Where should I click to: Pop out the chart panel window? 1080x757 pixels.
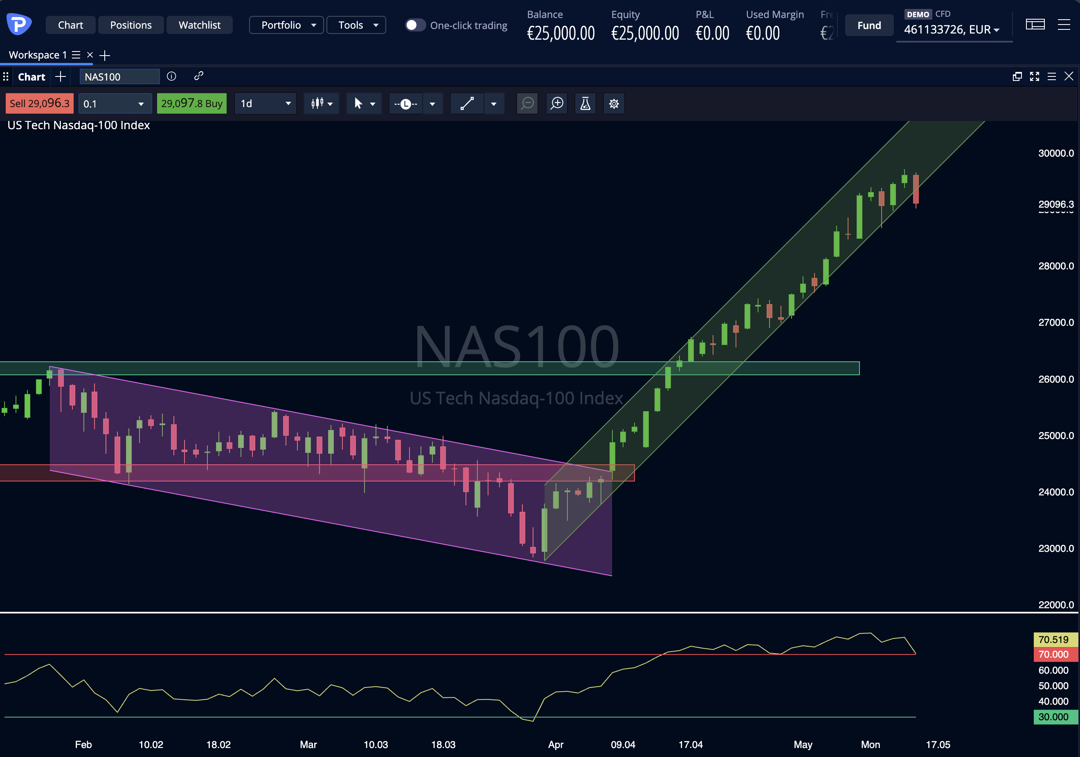click(1017, 76)
